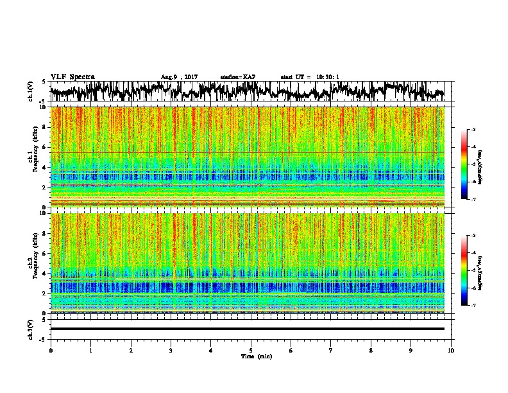508x393 pixels.
Task: Click time axis tick label "3"
Action: [x=171, y=351]
